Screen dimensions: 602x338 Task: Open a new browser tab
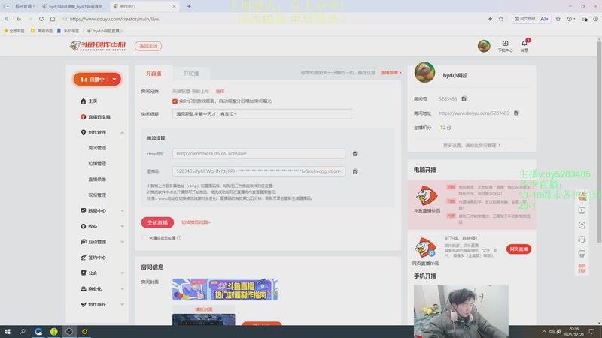tap(189, 6)
